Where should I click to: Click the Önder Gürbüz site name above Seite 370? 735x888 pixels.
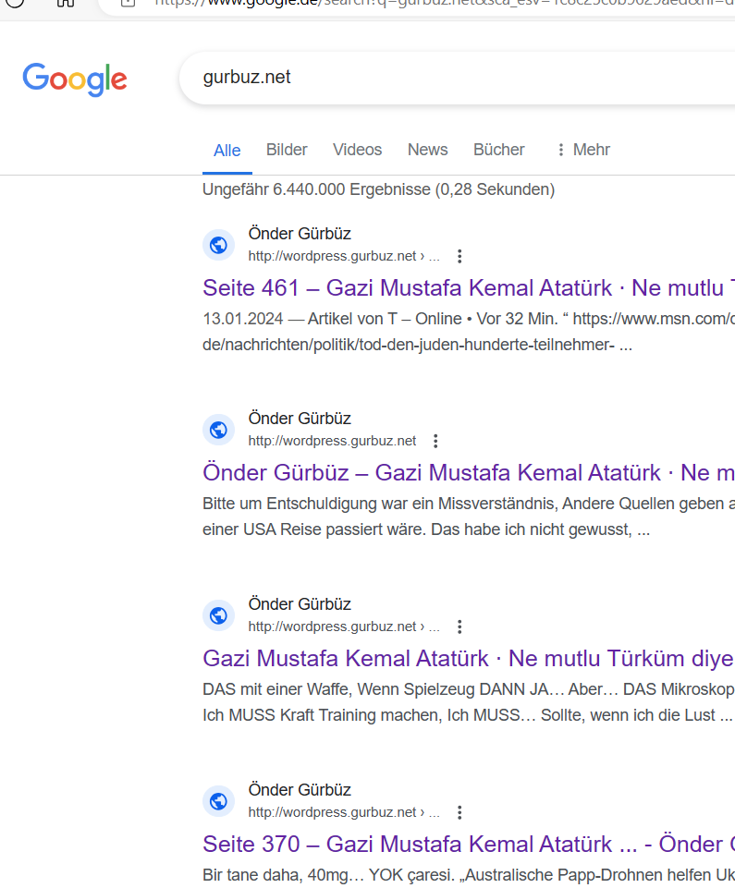coord(300,789)
